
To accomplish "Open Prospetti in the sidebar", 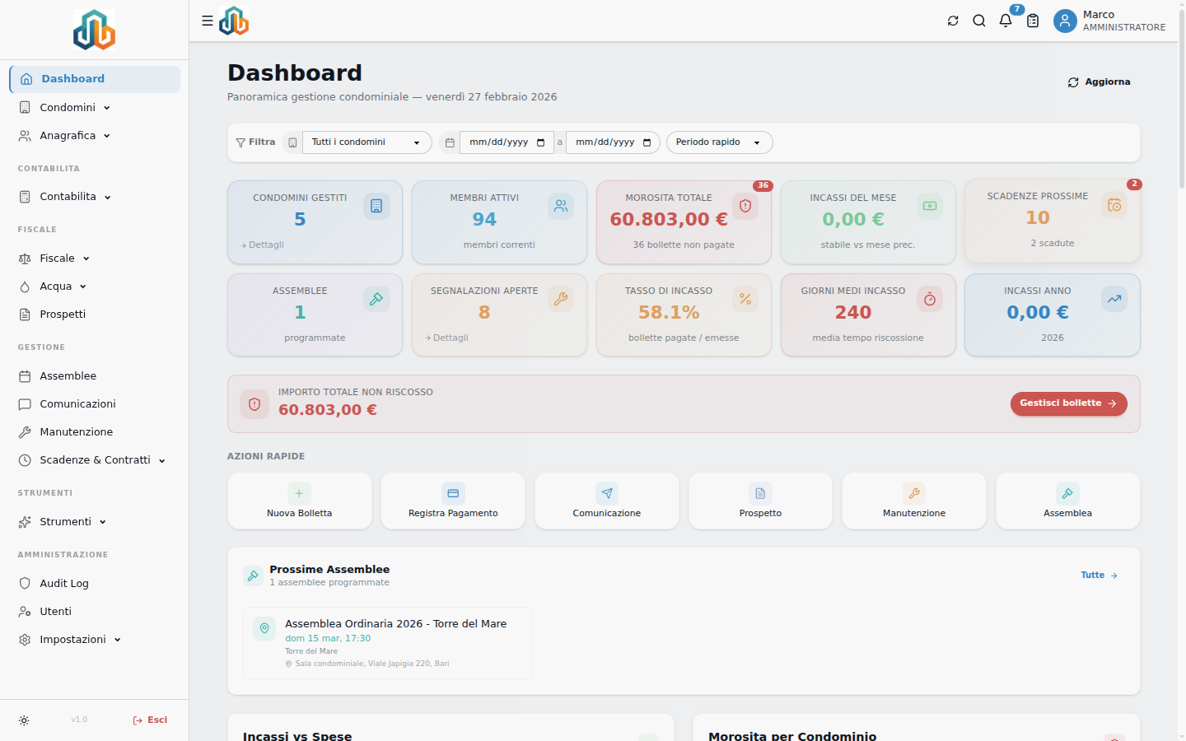I will (x=95, y=315).
